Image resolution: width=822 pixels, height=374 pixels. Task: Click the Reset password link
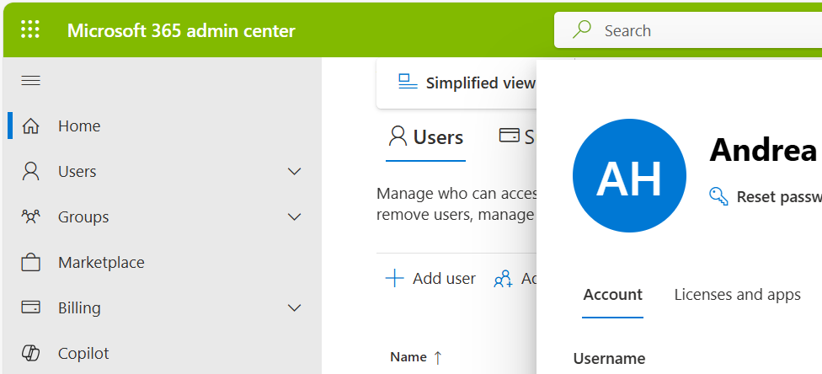(x=766, y=197)
